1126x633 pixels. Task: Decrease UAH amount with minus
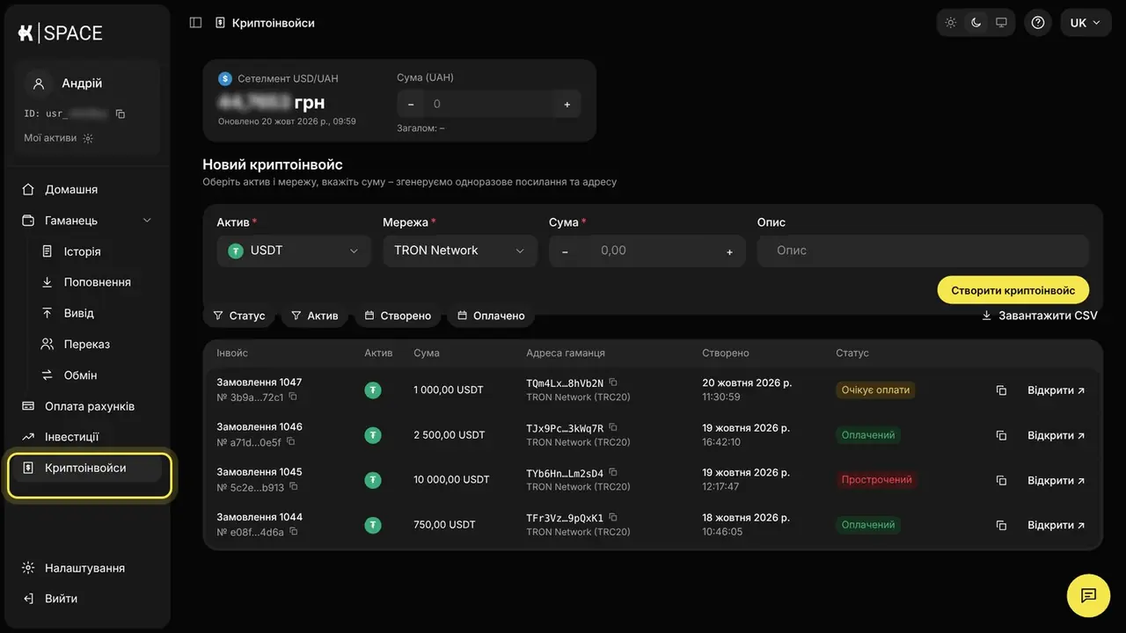pos(410,105)
